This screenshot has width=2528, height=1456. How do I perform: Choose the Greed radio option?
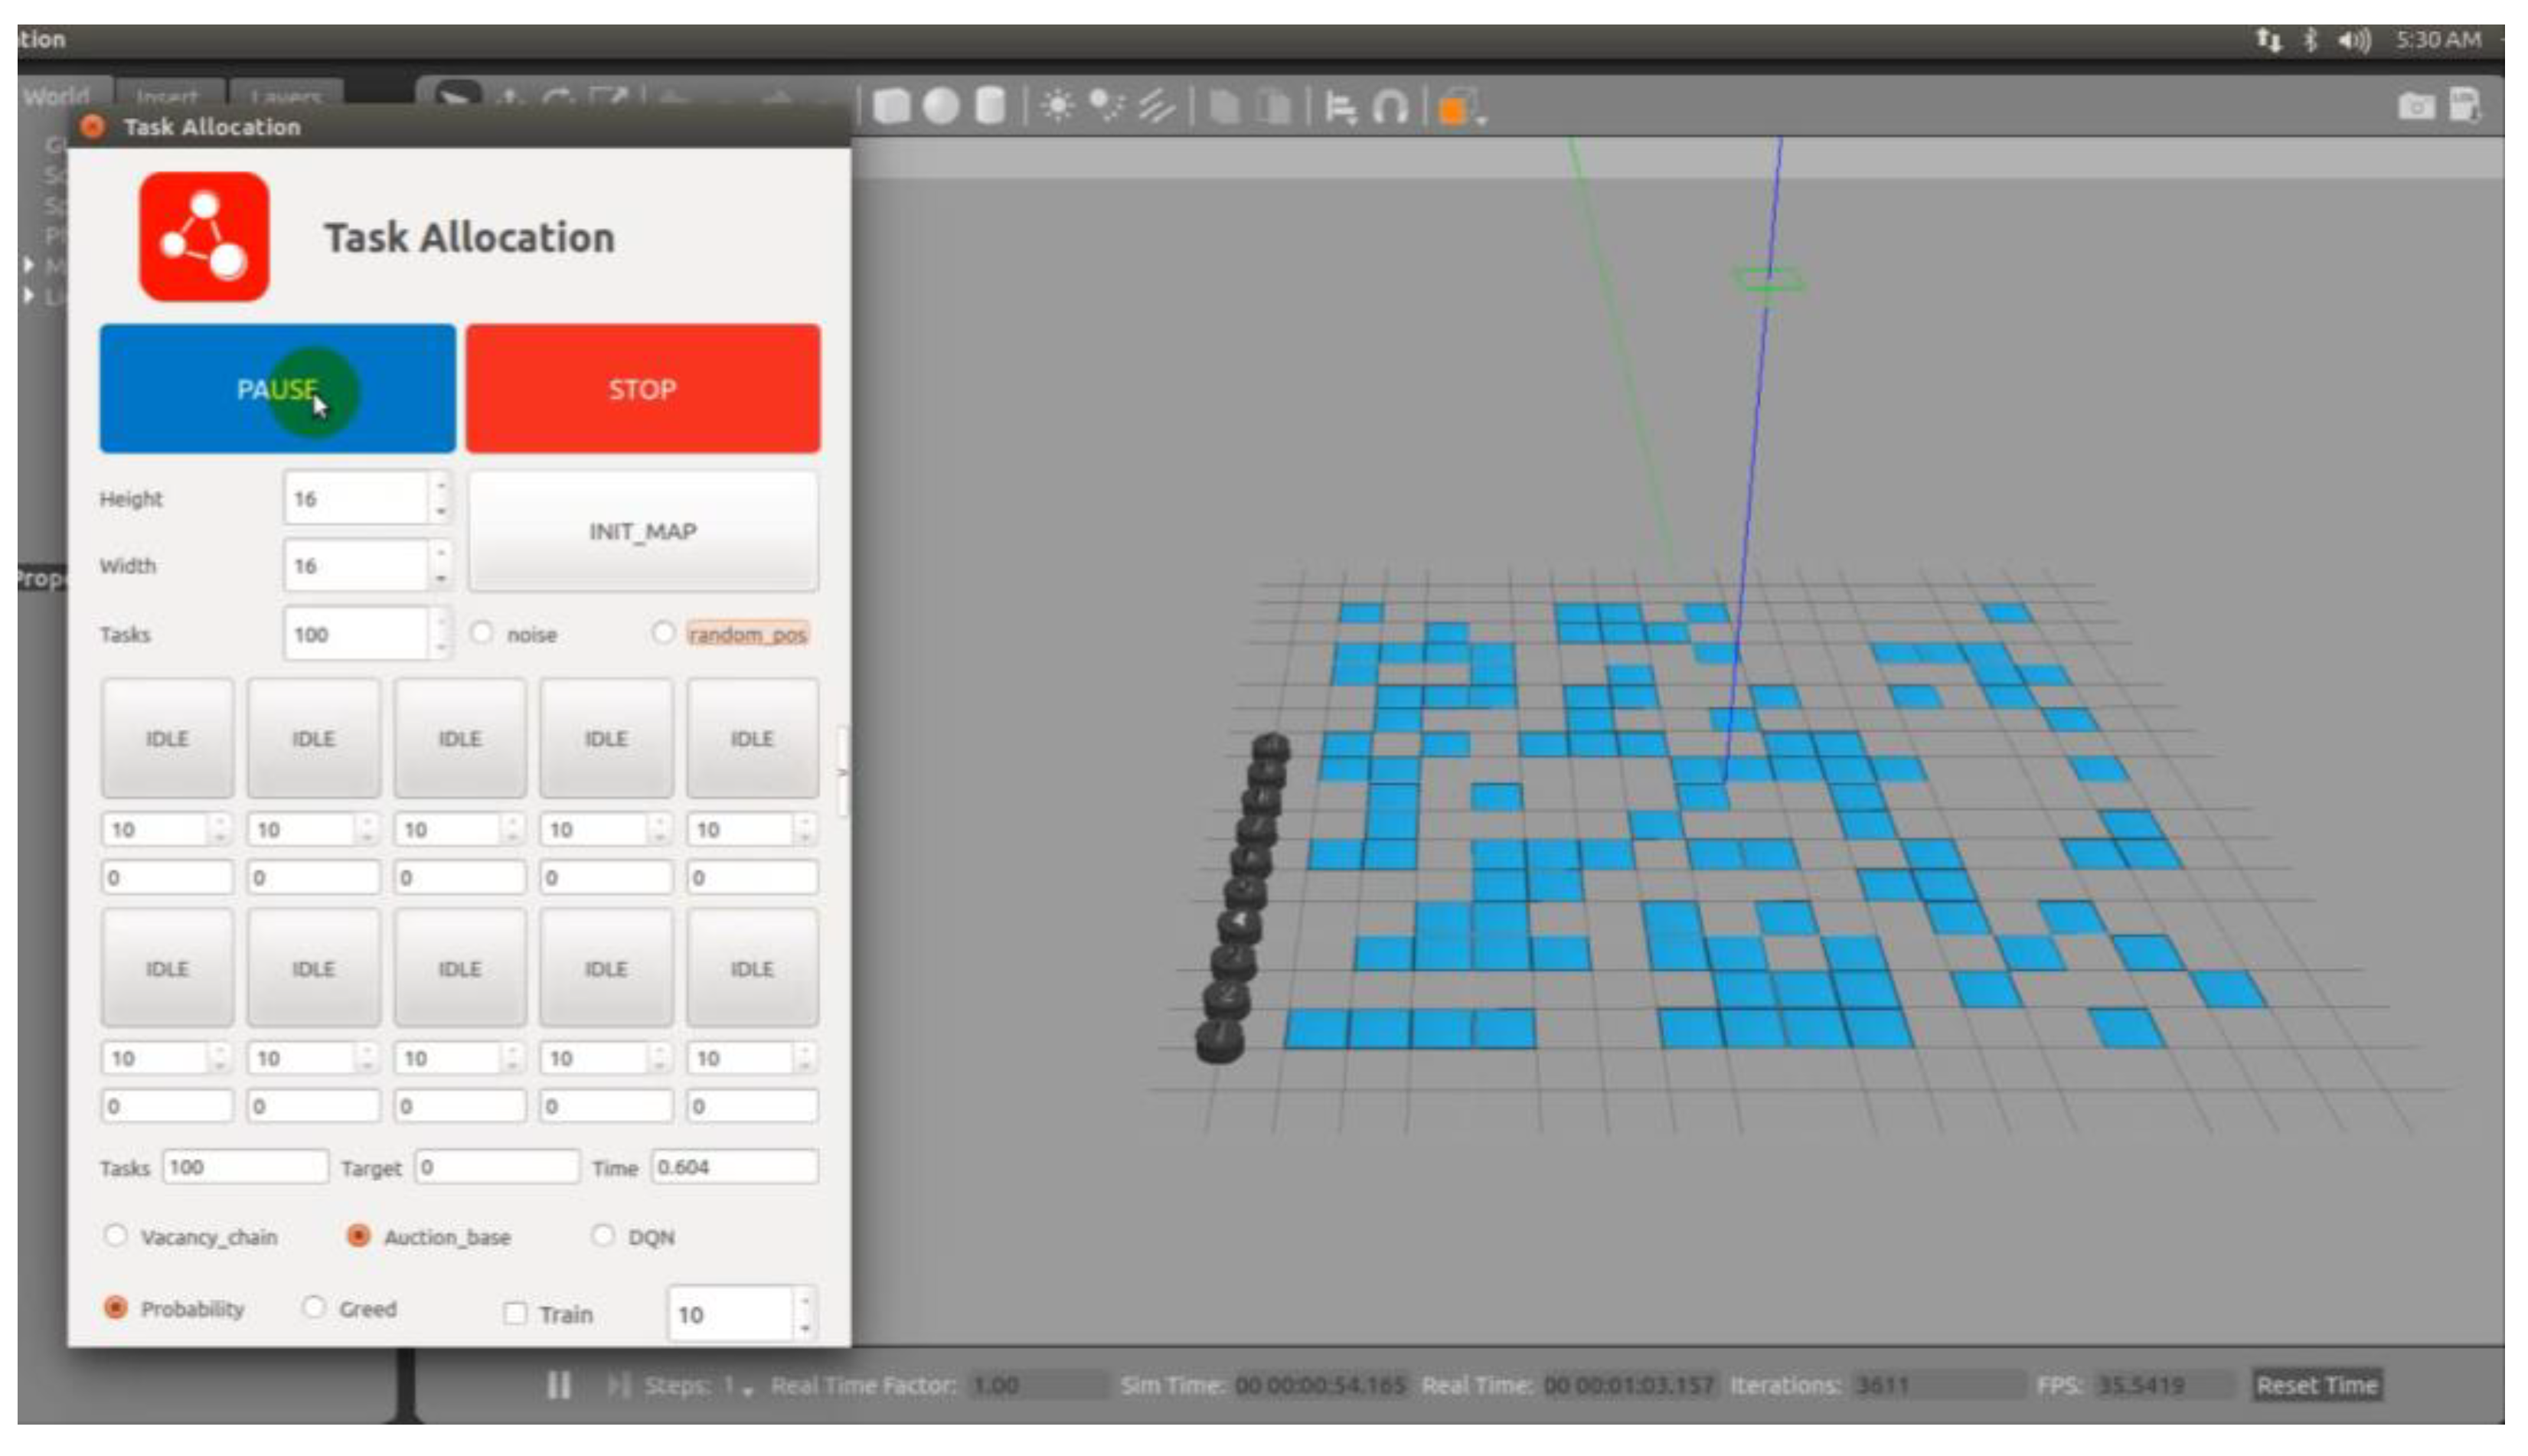point(314,1308)
